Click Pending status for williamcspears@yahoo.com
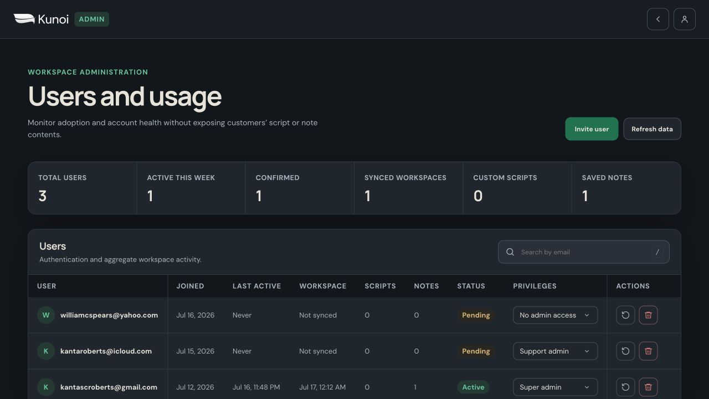The width and height of the screenshot is (709, 399). pos(476,315)
